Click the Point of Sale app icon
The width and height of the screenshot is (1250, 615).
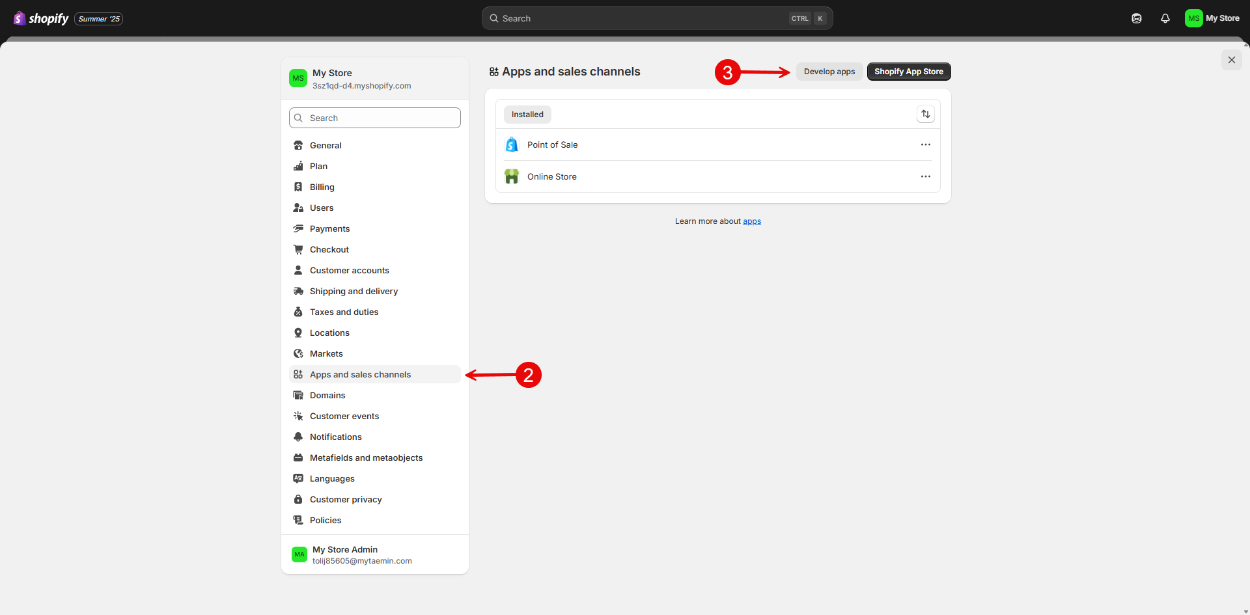click(x=512, y=144)
